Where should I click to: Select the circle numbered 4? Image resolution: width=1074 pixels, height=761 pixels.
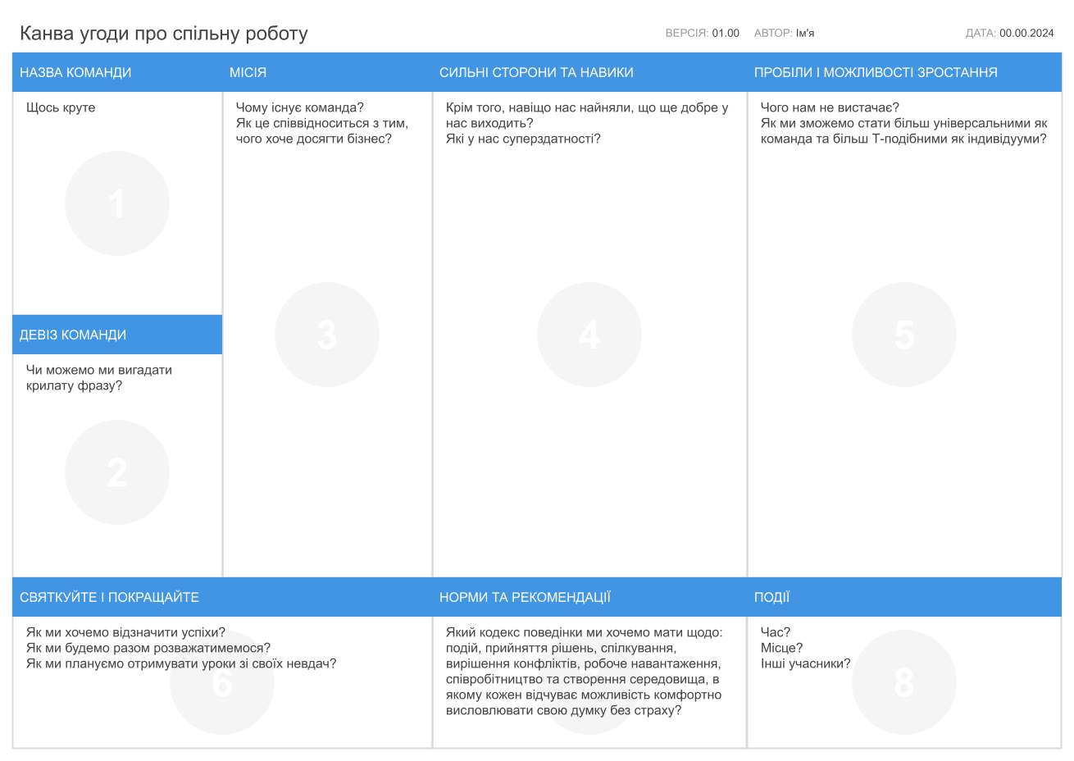click(589, 335)
